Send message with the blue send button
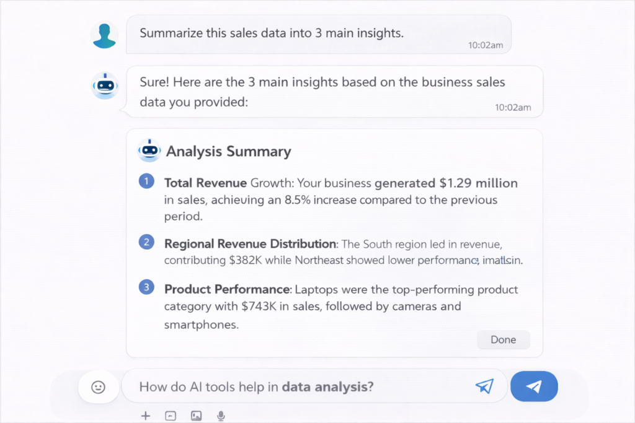The height and width of the screenshot is (423, 635). pos(534,386)
